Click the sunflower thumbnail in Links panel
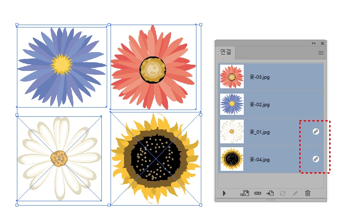The image size is (349, 222). click(232, 159)
